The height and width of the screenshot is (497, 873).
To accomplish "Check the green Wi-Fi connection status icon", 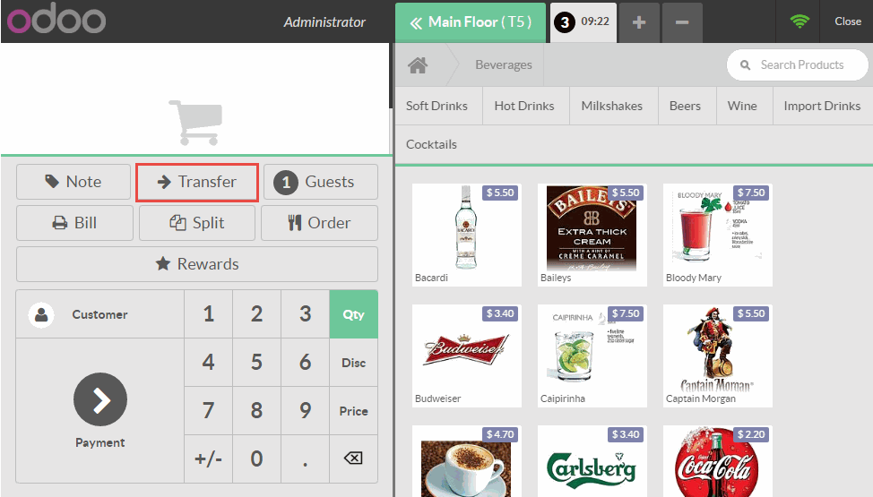I will pos(799,21).
